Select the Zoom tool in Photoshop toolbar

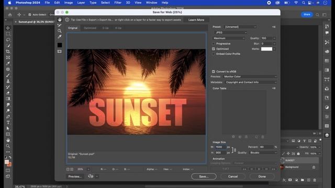click(8, 146)
